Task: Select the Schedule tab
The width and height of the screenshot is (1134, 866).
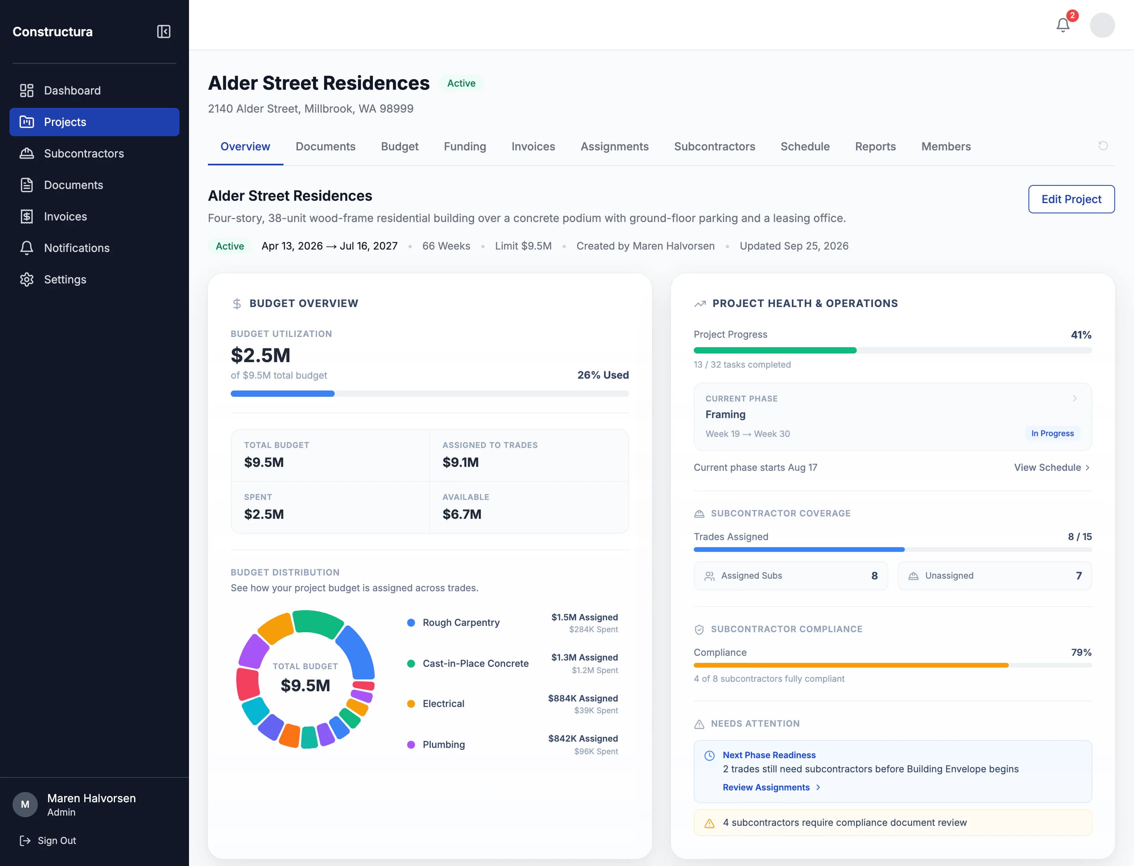Action: (x=804, y=146)
